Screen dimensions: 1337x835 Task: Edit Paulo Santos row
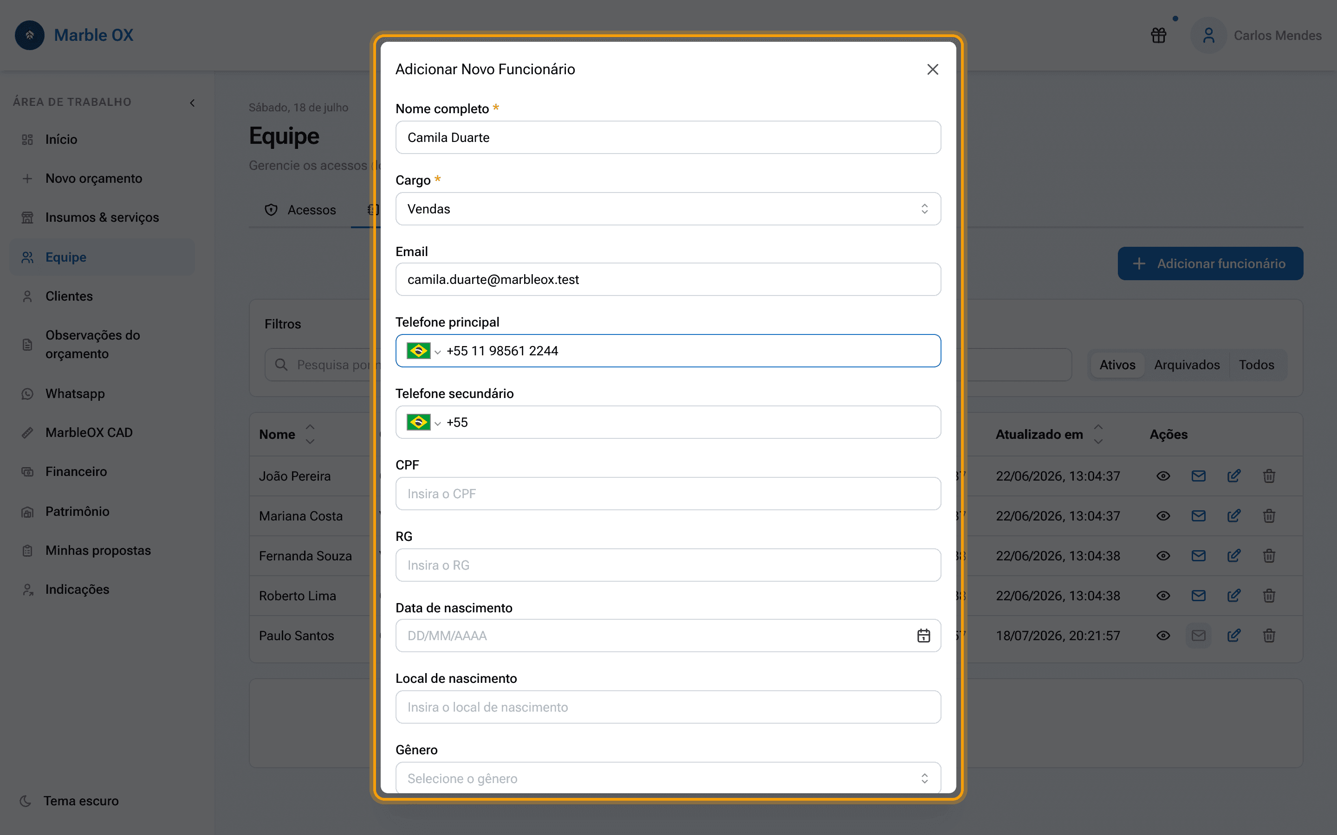1233,636
